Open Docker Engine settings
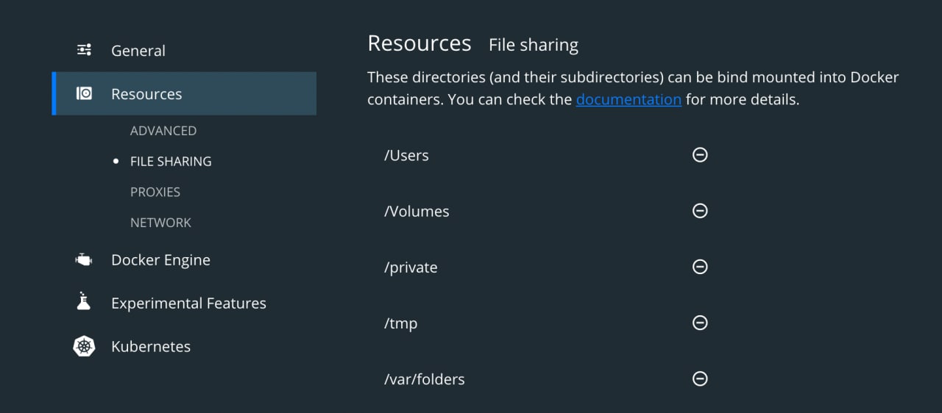The height and width of the screenshot is (413, 942). (160, 260)
